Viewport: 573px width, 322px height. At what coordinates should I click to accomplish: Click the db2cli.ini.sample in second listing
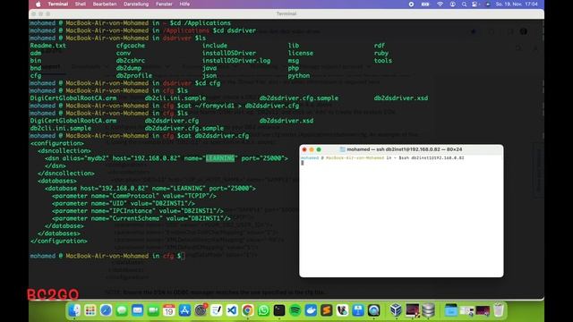[x=61, y=128]
